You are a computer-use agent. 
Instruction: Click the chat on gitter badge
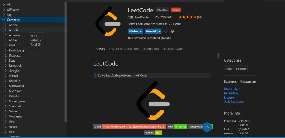[x=177, y=127]
